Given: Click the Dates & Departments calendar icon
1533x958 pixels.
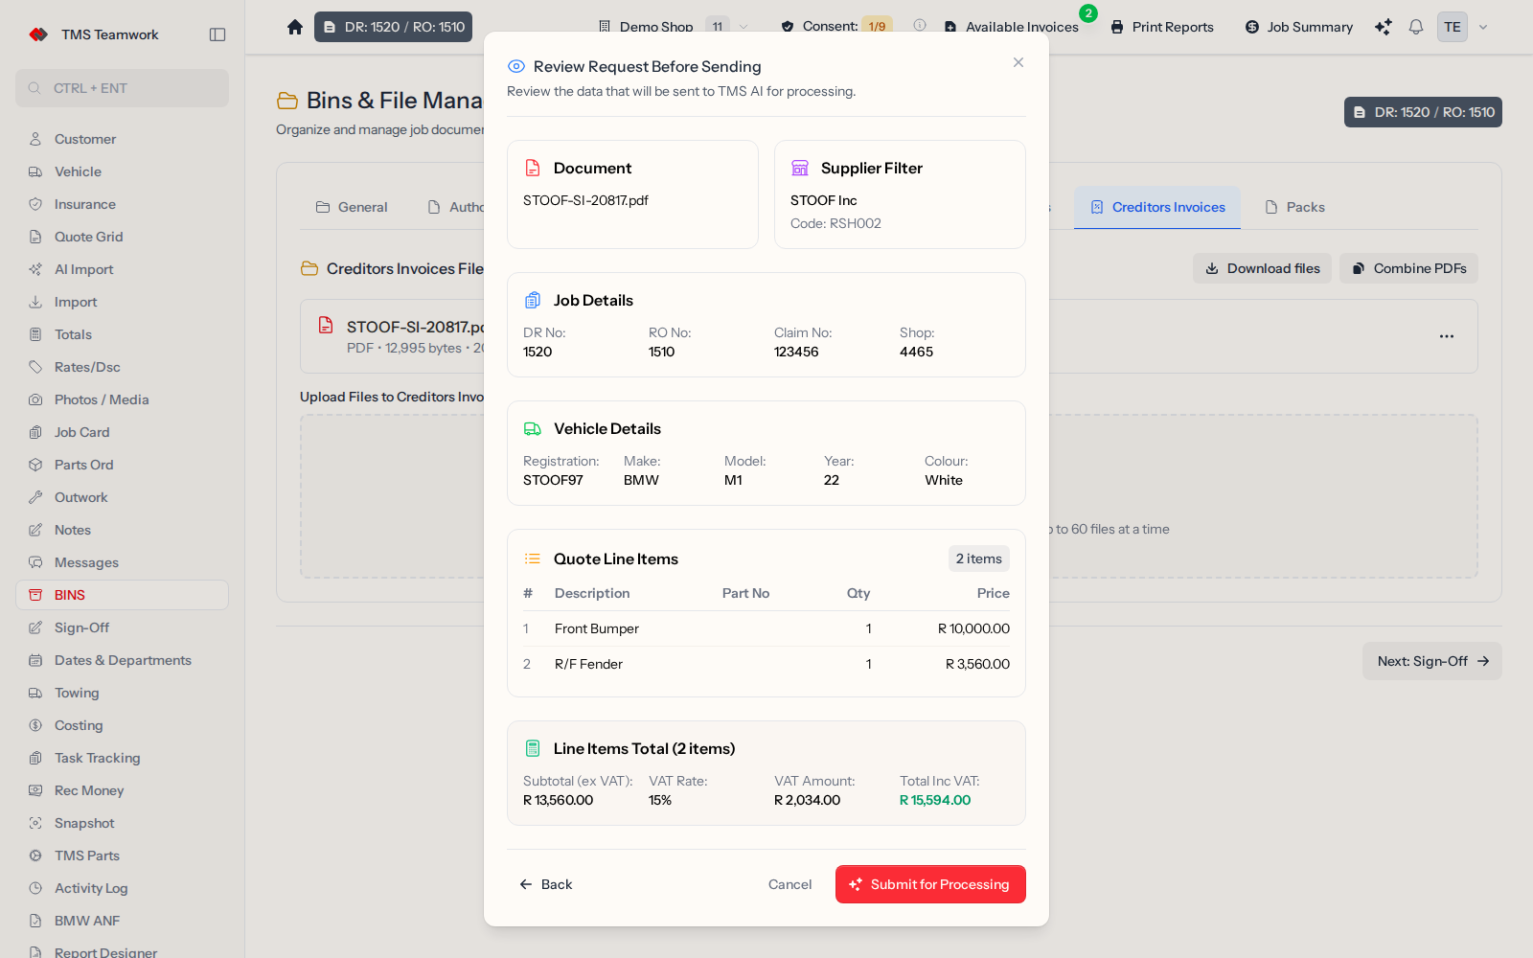Looking at the screenshot, I should (x=35, y=660).
